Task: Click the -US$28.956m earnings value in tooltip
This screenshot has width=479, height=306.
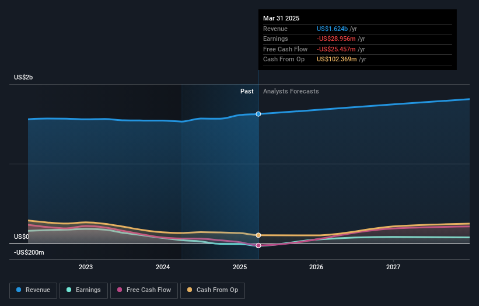Action: tap(336, 39)
